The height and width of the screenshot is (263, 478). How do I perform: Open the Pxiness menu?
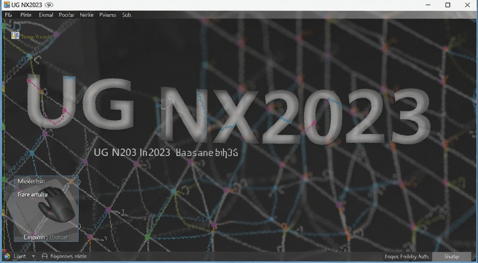108,15
